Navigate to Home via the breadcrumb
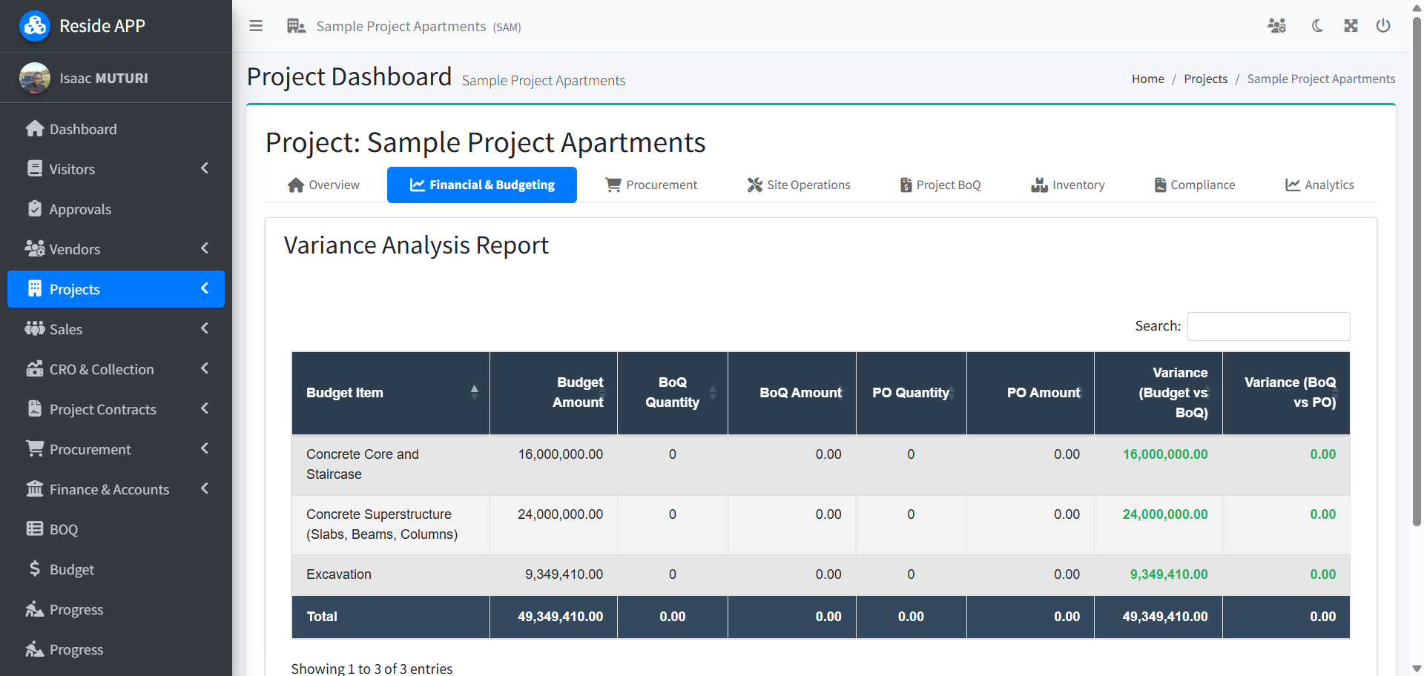 click(1147, 79)
